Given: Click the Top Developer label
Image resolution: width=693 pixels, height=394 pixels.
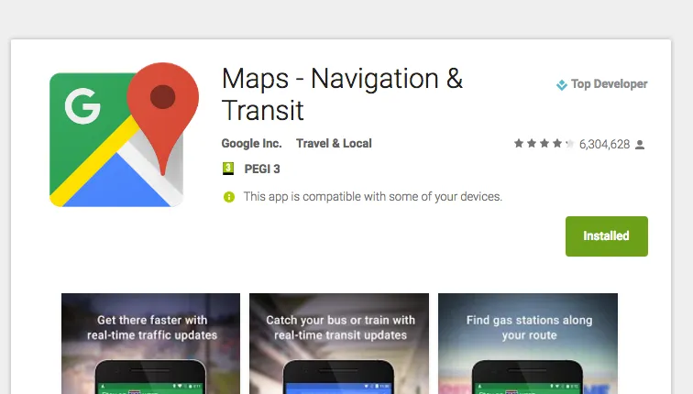Looking at the screenshot, I should coord(609,84).
